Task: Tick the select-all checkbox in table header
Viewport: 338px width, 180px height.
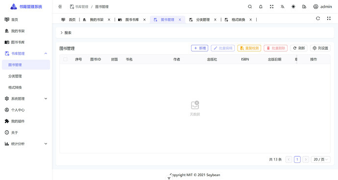Action: [65, 59]
